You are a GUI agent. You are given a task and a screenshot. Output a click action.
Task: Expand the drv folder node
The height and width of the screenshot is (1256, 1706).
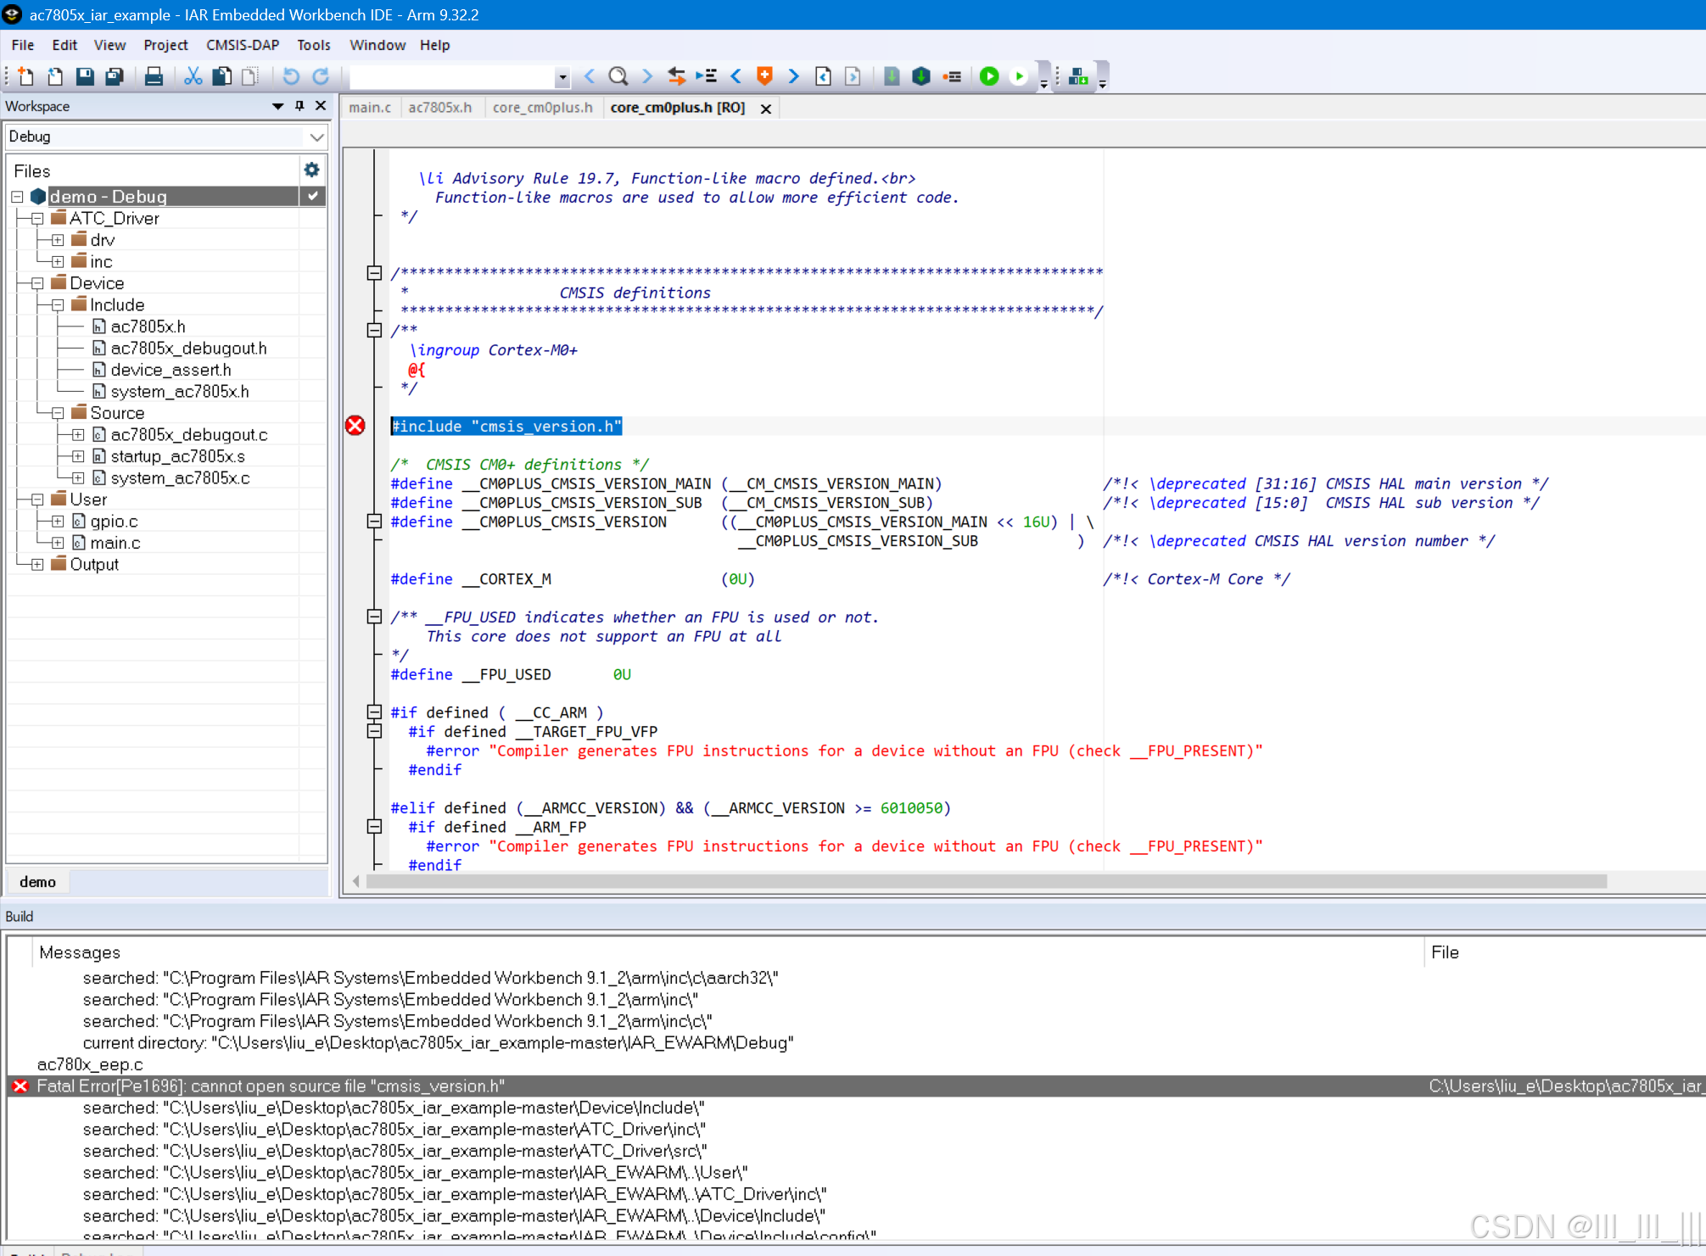tap(58, 241)
